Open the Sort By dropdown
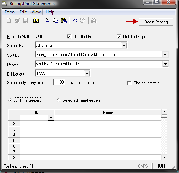This screenshot has width=179, height=173. [x=165, y=55]
